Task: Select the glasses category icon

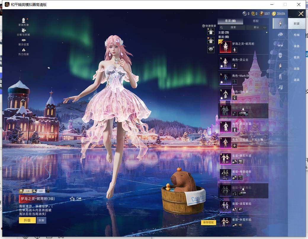Action: point(280,45)
